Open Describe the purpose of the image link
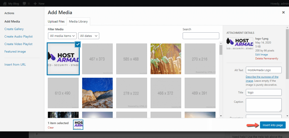The width and height of the screenshot is (289, 138). pyautogui.click(x=262, y=79)
